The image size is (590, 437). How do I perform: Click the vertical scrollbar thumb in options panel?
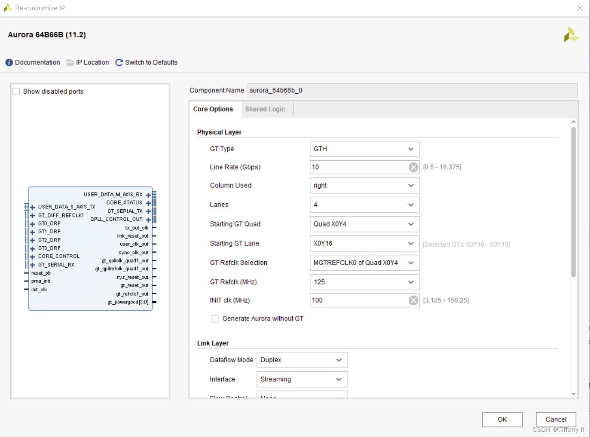(573, 202)
